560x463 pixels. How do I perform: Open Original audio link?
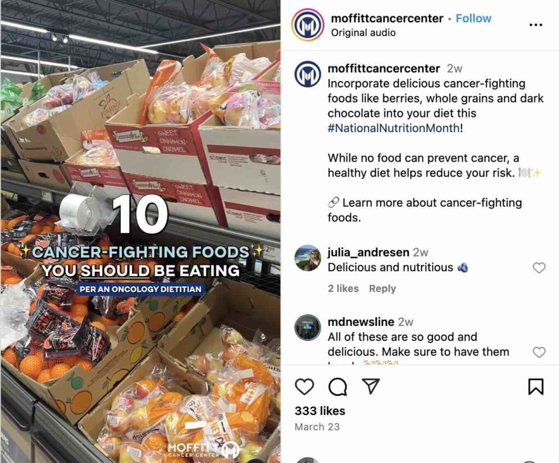[x=363, y=32]
